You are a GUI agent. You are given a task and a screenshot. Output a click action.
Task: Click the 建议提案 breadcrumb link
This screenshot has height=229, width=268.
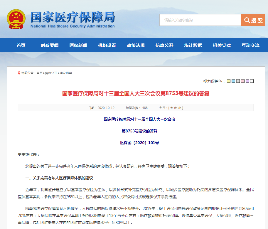pos(65,73)
